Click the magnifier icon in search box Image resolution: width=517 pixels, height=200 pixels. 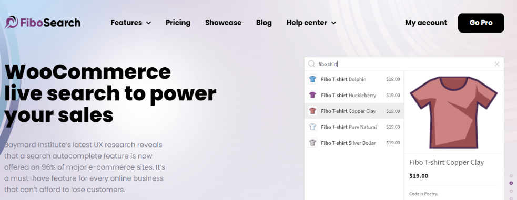tap(311, 64)
